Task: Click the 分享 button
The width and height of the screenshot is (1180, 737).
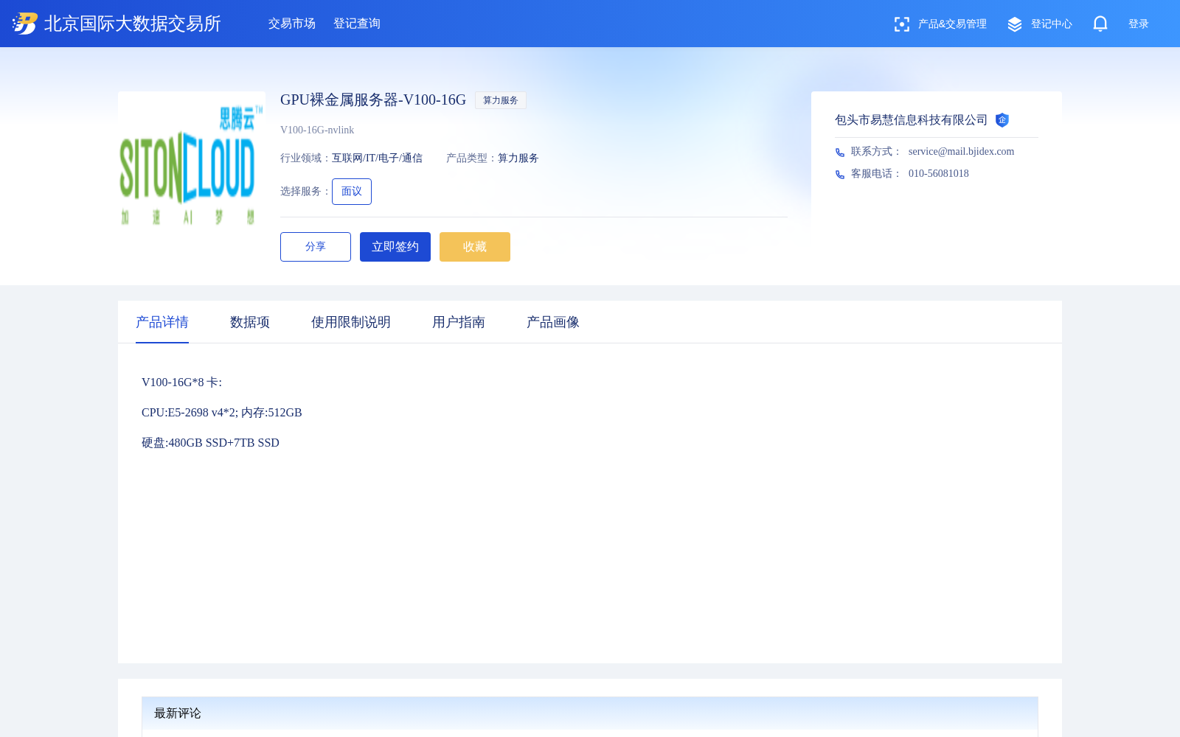Action: tap(316, 247)
